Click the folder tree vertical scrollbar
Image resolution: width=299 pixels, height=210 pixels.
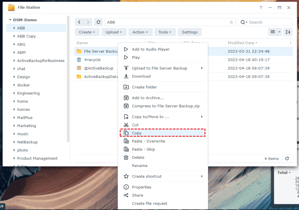coord(68,79)
